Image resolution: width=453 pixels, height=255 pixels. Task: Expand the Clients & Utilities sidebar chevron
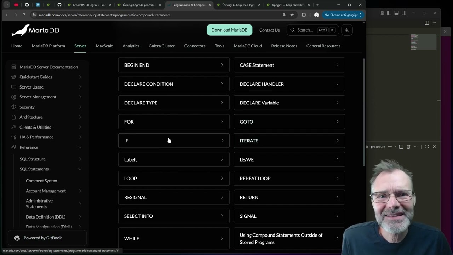tap(80, 127)
